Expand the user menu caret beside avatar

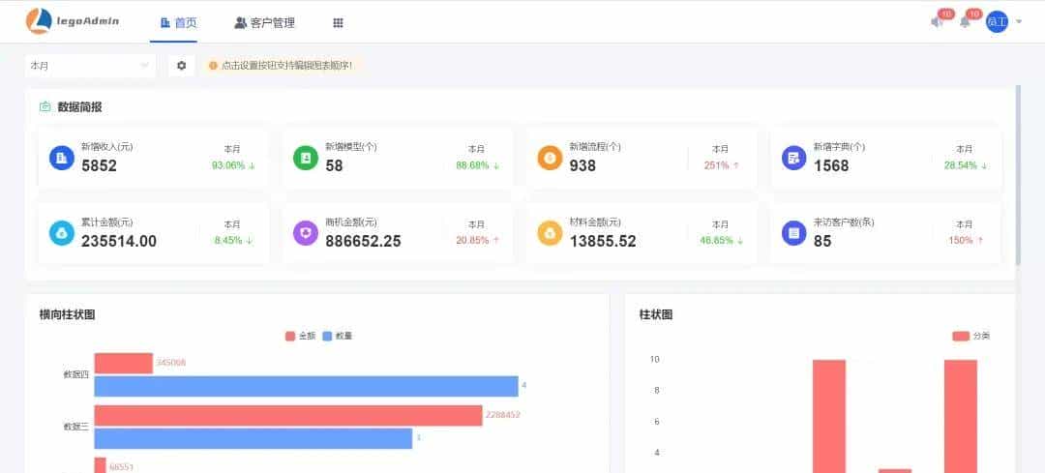[1019, 22]
